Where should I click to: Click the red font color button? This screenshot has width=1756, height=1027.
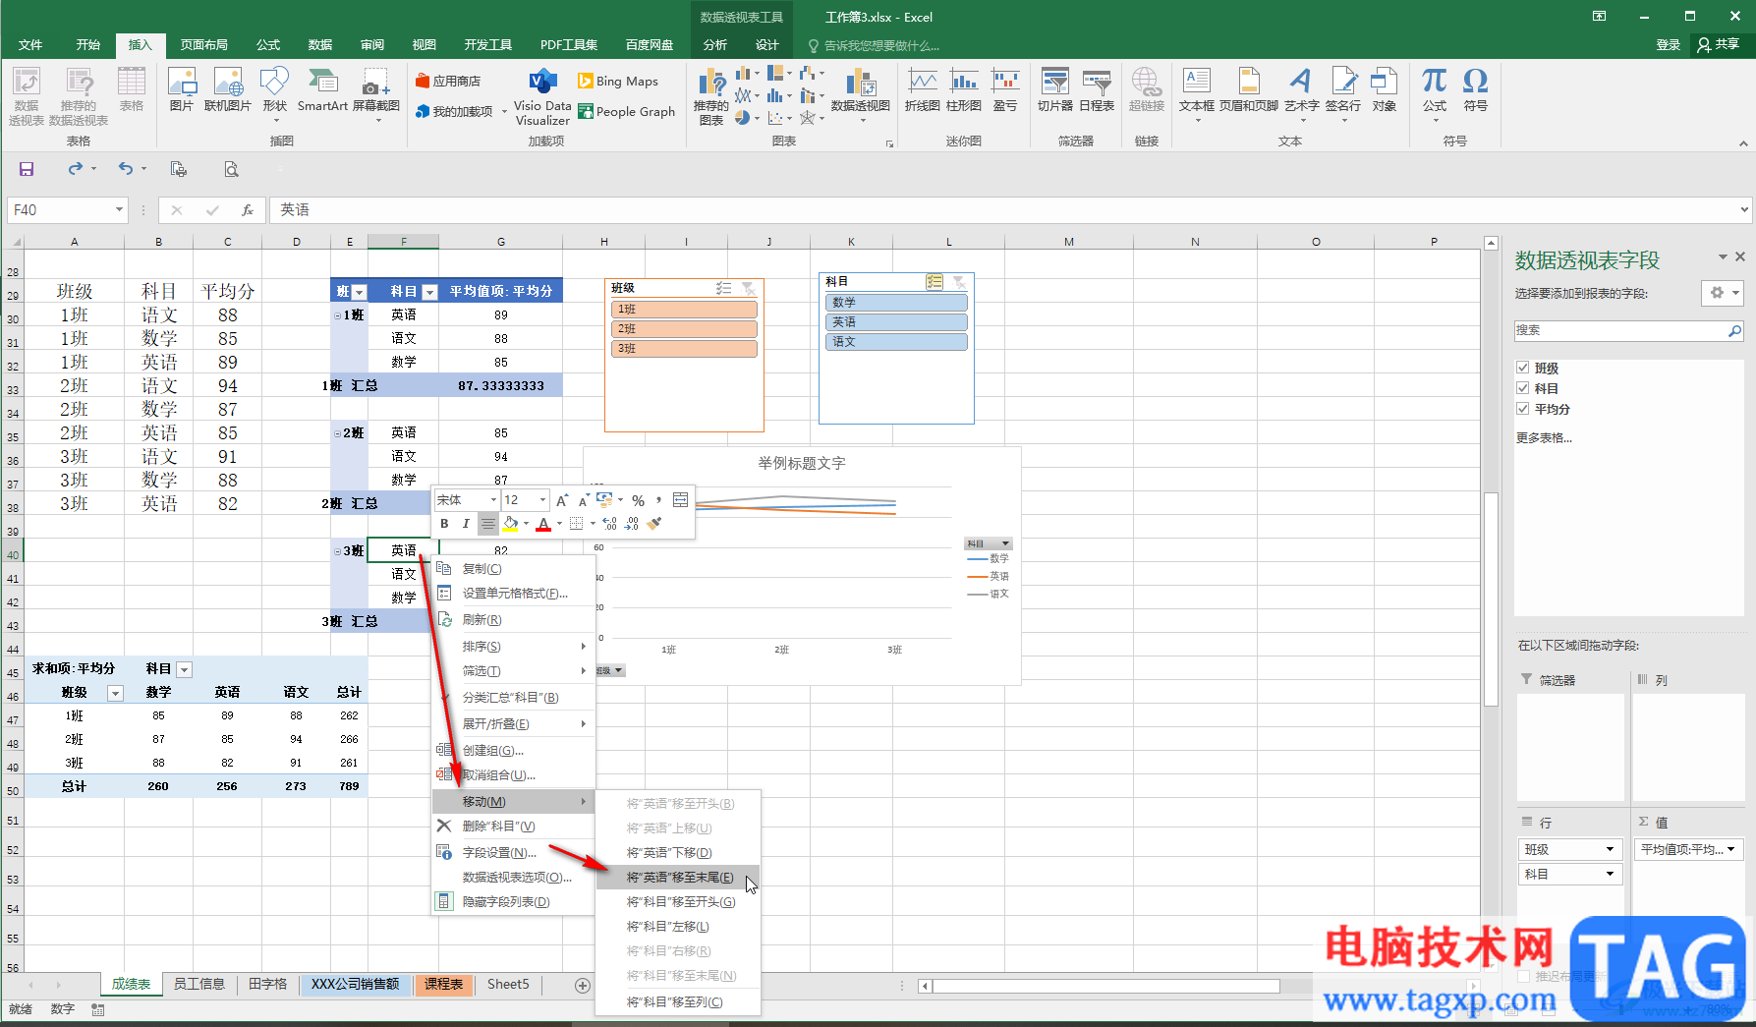click(x=543, y=524)
